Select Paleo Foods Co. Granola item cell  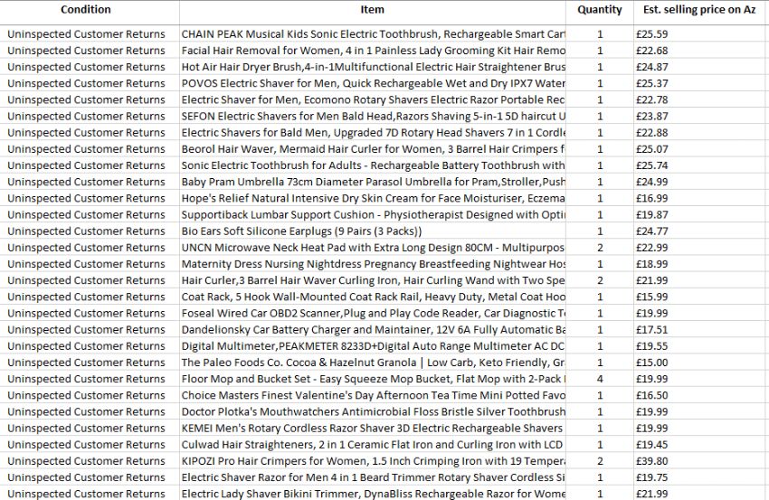click(373, 363)
